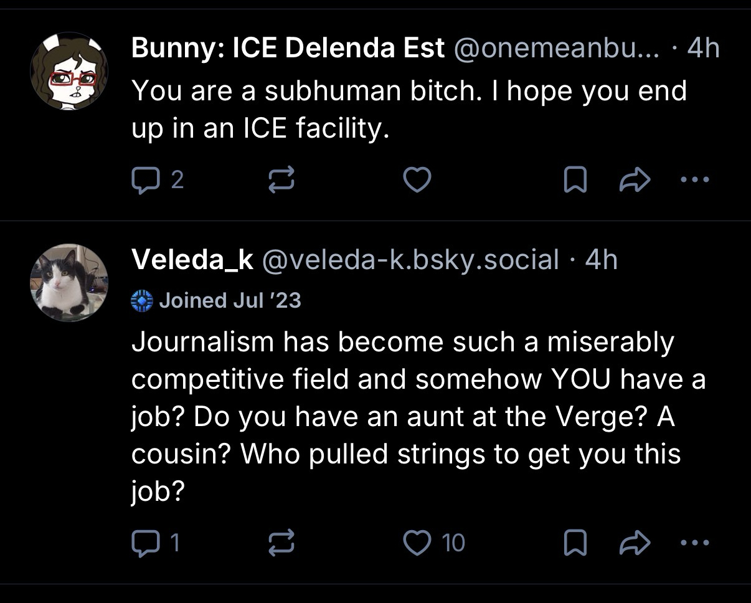Open the @veleda-k.bsky.social handle
Image resolution: width=751 pixels, height=603 pixels.
pyautogui.click(x=411, y=260)
